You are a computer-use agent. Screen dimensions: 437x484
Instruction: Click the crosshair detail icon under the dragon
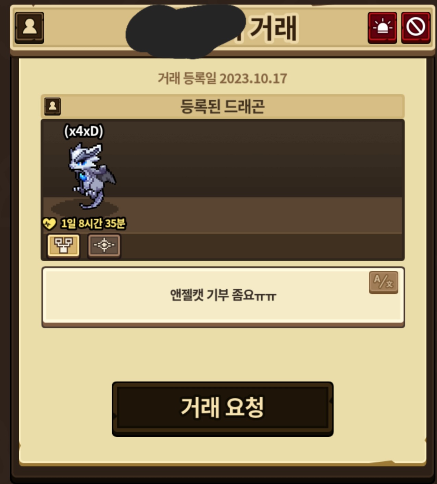pos(104,245)
